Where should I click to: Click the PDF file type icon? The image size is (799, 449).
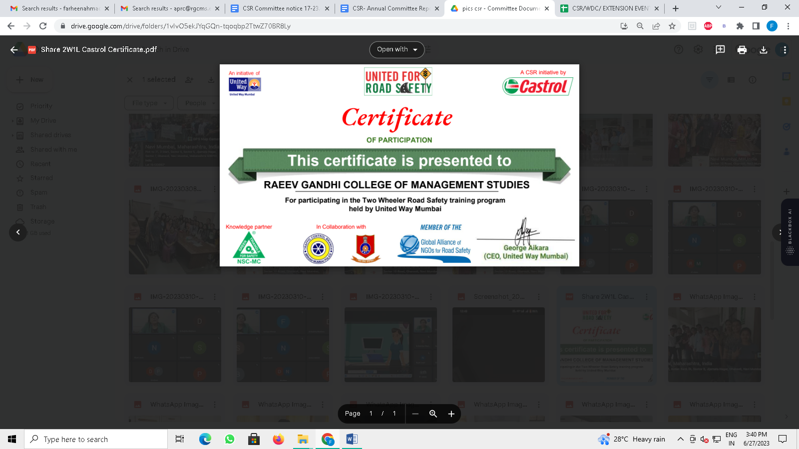(x=32, y=49)
